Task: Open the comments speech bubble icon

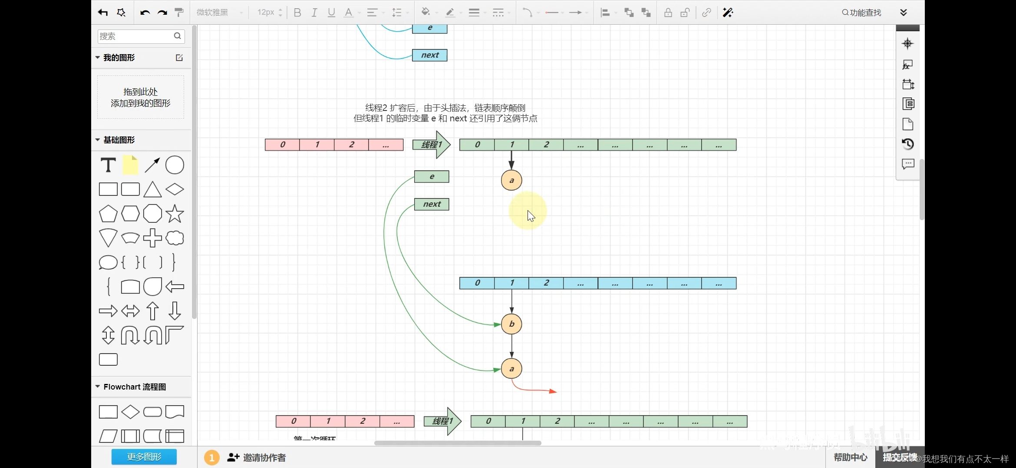Action: [908, 164]
